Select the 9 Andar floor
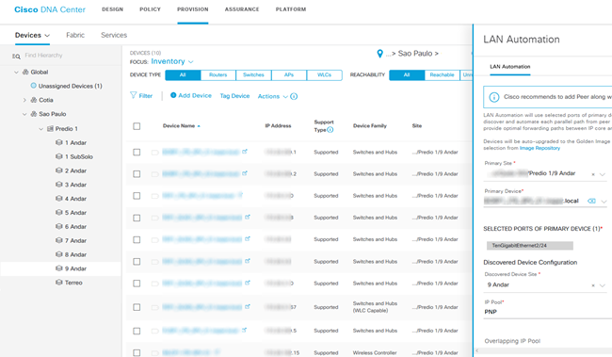 [x=75, y=268]
